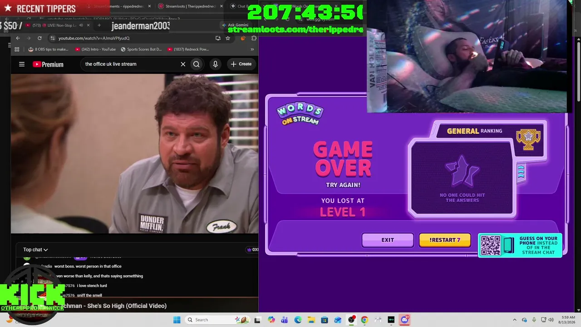Screen dimensions: 581x327
Task: Click the !RESTART 7 button
Action: [x=445, y=240]
